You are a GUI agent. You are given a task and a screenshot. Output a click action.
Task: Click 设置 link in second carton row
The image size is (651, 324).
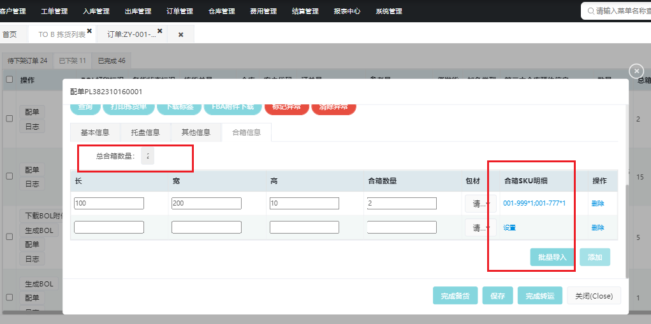(509, 227)
